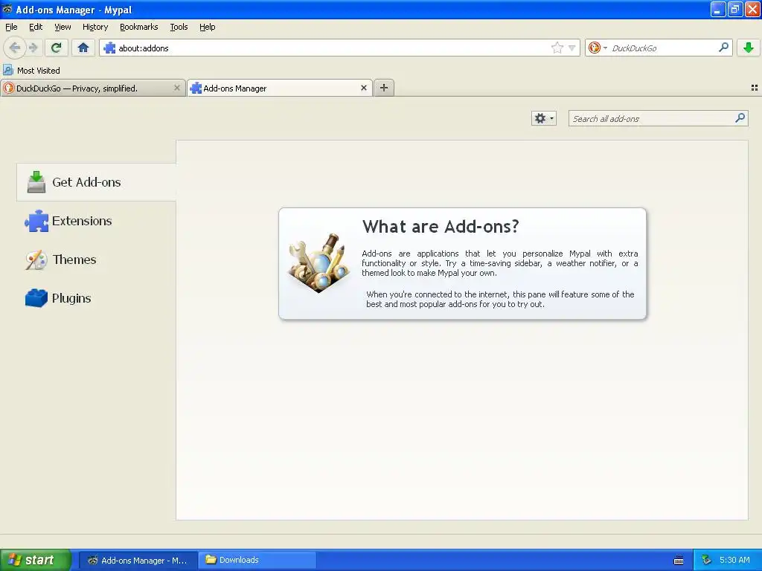The height and width of the screenshot is (571, 762).
Task: Open the History menu
Action: coord(95,27)
